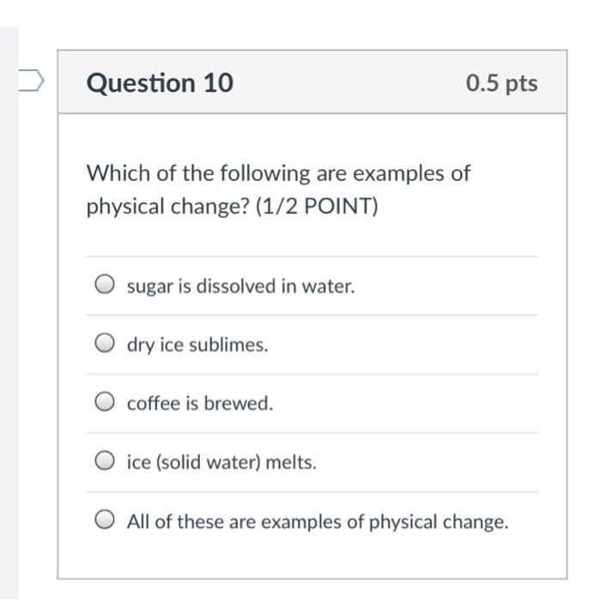The width and height of the screenshot is (601, 600).
Task: Select the 'All of these are examples' radio button
Action: click(x=105, y=521)
